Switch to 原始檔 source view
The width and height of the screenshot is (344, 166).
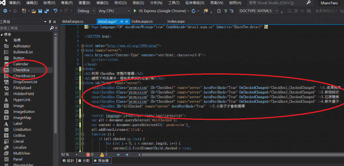[x=102, y=161]
